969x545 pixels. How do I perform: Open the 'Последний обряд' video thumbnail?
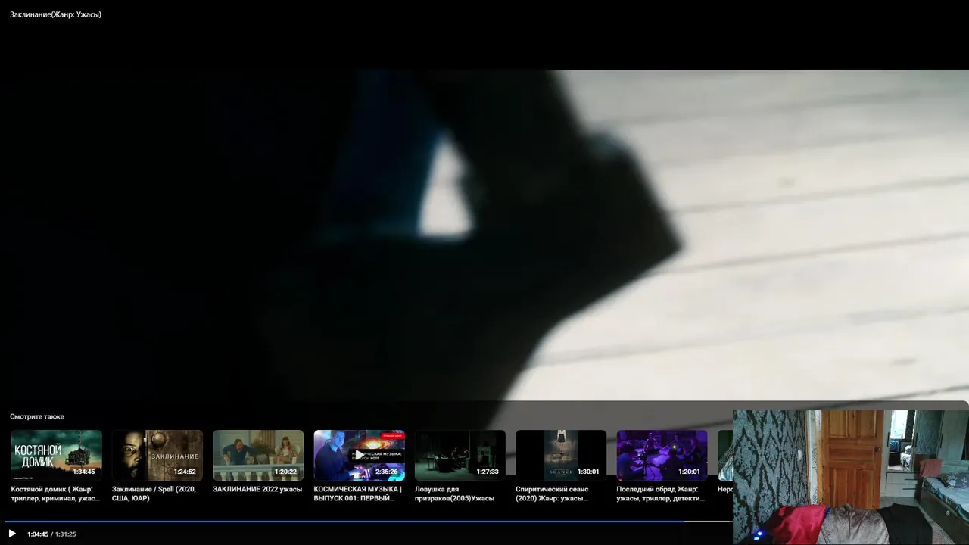click(662, 456)
